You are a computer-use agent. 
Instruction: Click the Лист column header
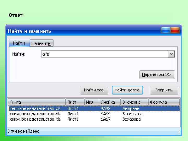coord(75,102)
